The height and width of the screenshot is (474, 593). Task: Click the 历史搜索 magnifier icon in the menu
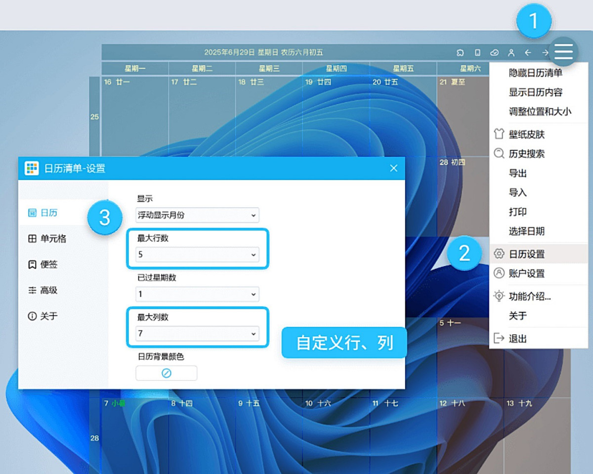pos(499,154)
